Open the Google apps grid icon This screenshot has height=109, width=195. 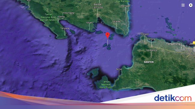tap(183, 5)
